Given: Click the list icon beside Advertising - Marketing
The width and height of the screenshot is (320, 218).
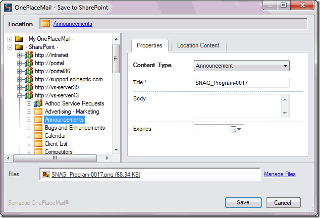Looking at the screenshot, I should point(38,112).
